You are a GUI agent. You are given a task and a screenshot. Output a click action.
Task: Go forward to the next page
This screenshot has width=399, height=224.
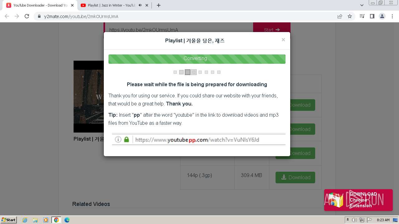tap(17, 16)
